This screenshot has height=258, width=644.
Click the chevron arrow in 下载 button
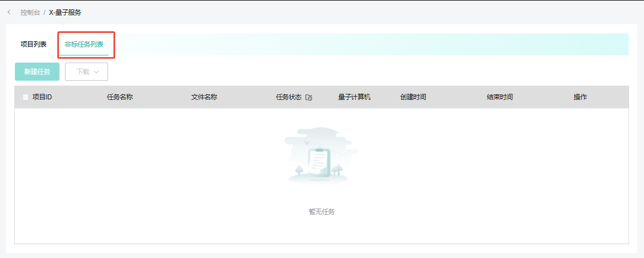tap(96, 72)
